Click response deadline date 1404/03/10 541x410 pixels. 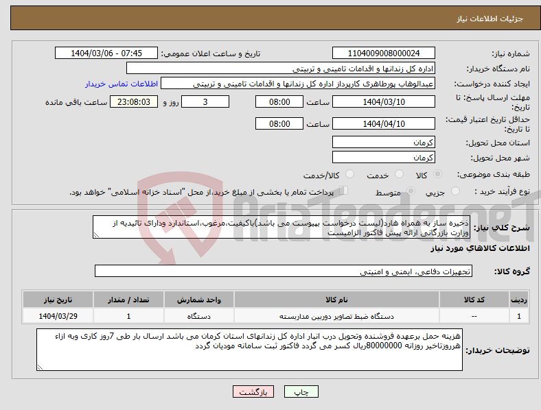383,101
